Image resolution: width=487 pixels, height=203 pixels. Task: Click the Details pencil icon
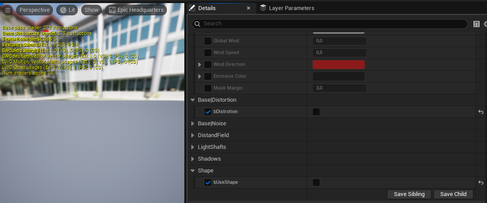192,8
